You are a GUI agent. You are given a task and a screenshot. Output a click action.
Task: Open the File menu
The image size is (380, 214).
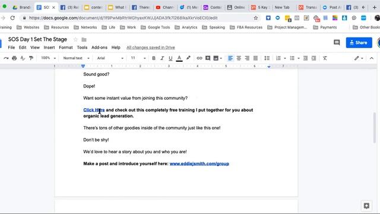coord(11,48)
